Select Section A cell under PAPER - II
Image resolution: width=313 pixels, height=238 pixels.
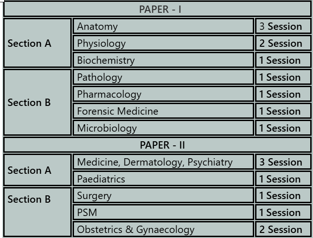(x=37, y=170)
